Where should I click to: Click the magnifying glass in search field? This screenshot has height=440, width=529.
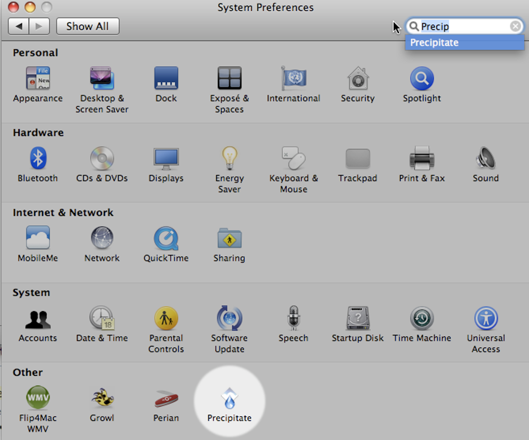[414, 26]
